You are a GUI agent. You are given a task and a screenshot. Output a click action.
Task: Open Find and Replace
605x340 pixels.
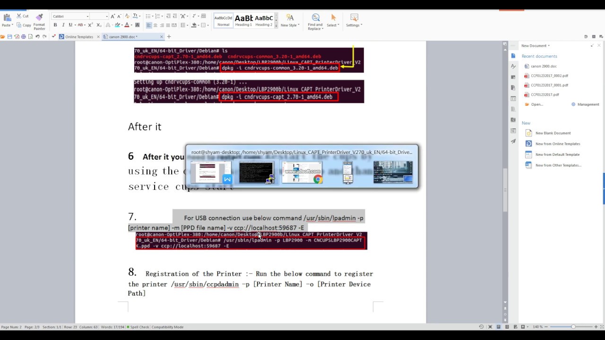[315, 22]
